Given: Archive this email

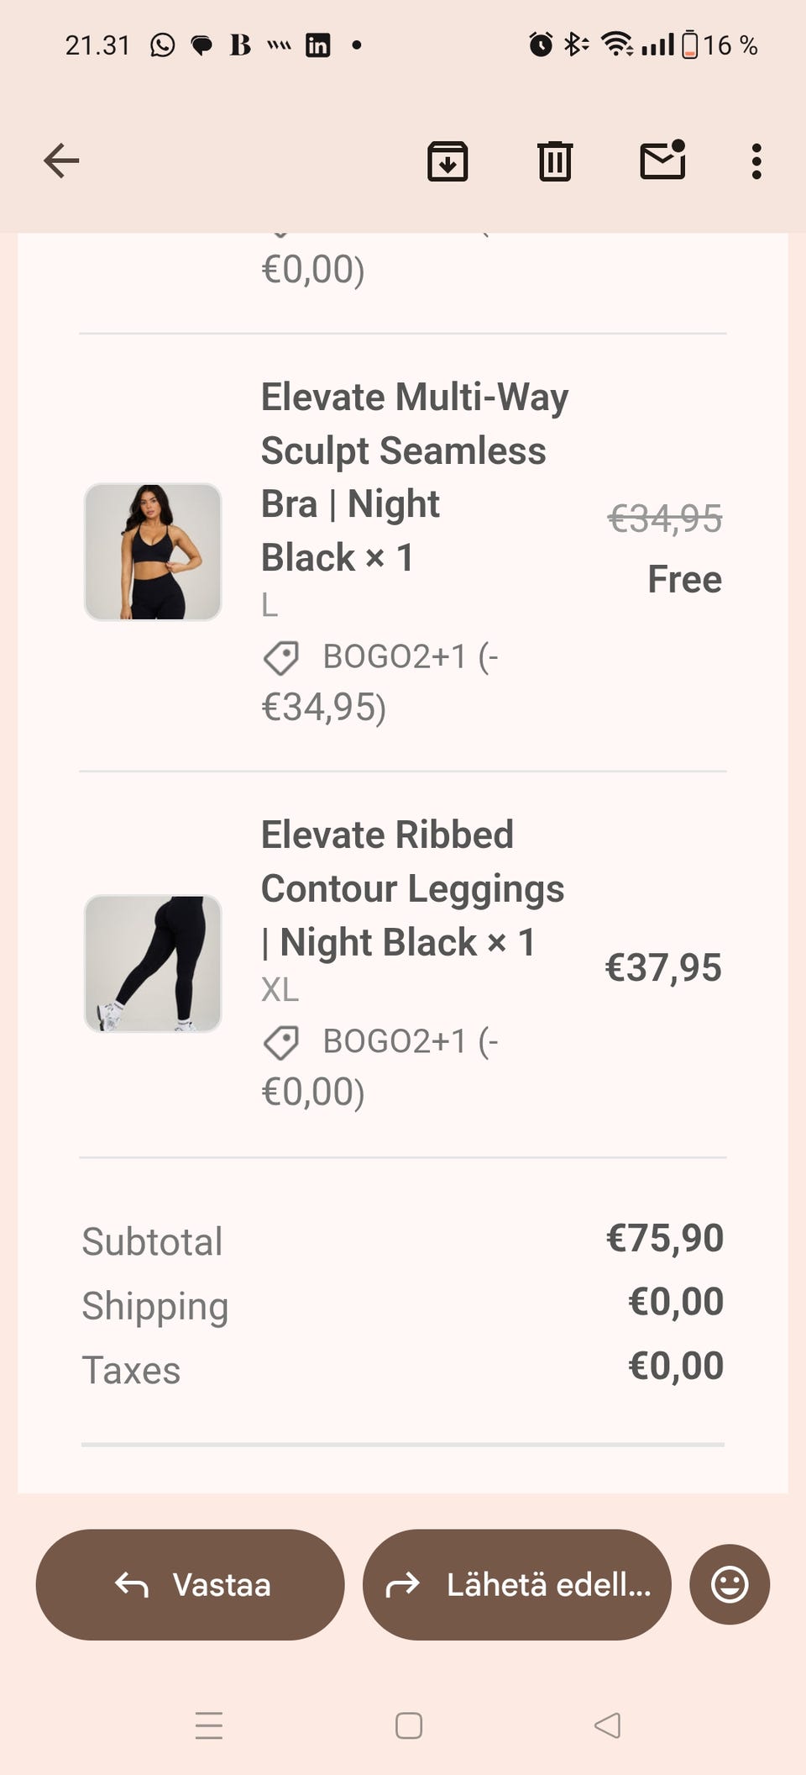Looking at the screenshot, I should pyautogui.click(x=447, y=161).
